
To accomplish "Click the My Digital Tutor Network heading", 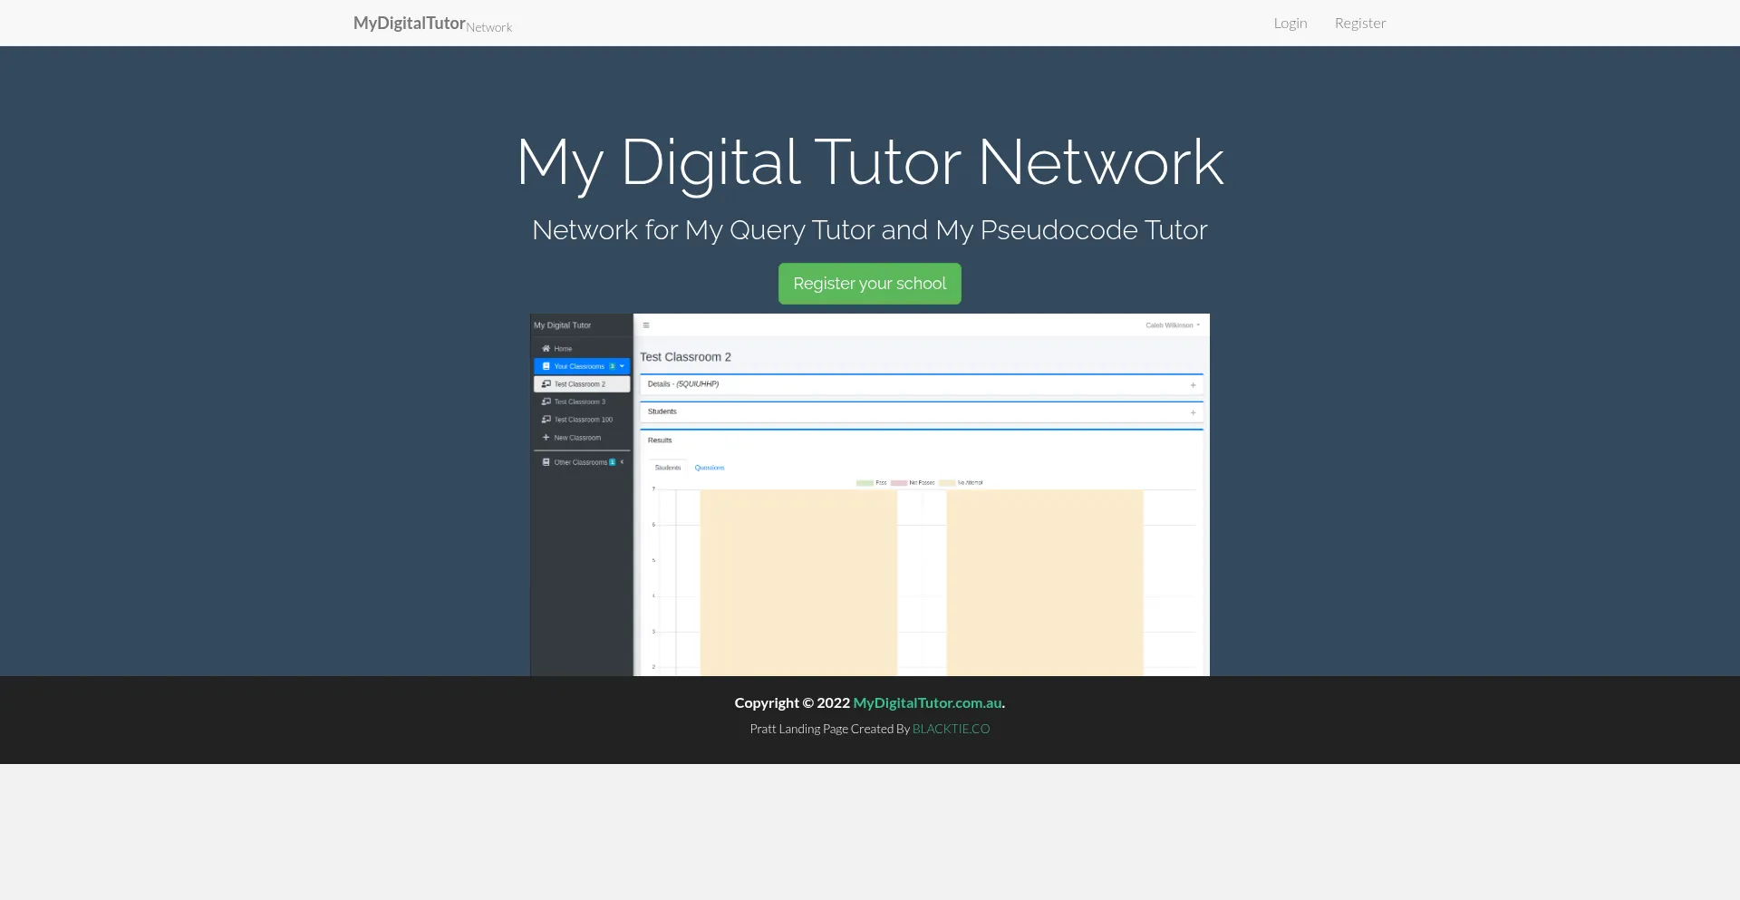I will (870, 162).
